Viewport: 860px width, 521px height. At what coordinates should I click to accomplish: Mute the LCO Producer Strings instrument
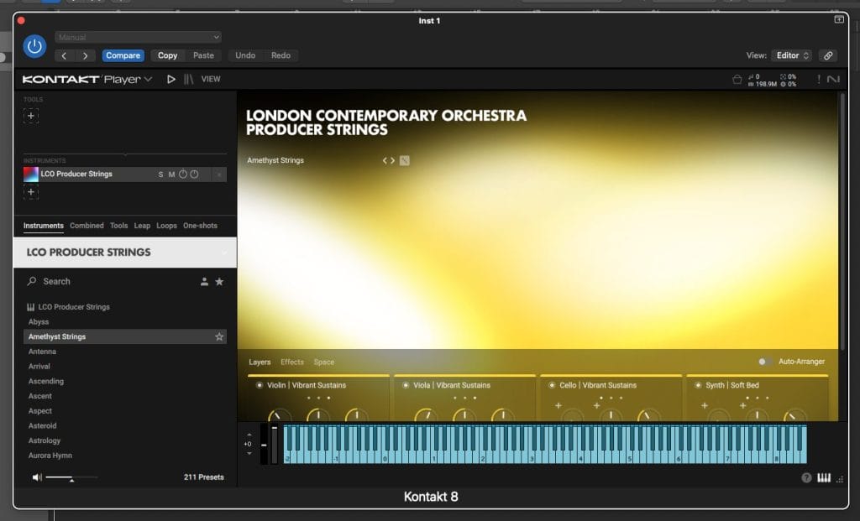click(172, 174)
